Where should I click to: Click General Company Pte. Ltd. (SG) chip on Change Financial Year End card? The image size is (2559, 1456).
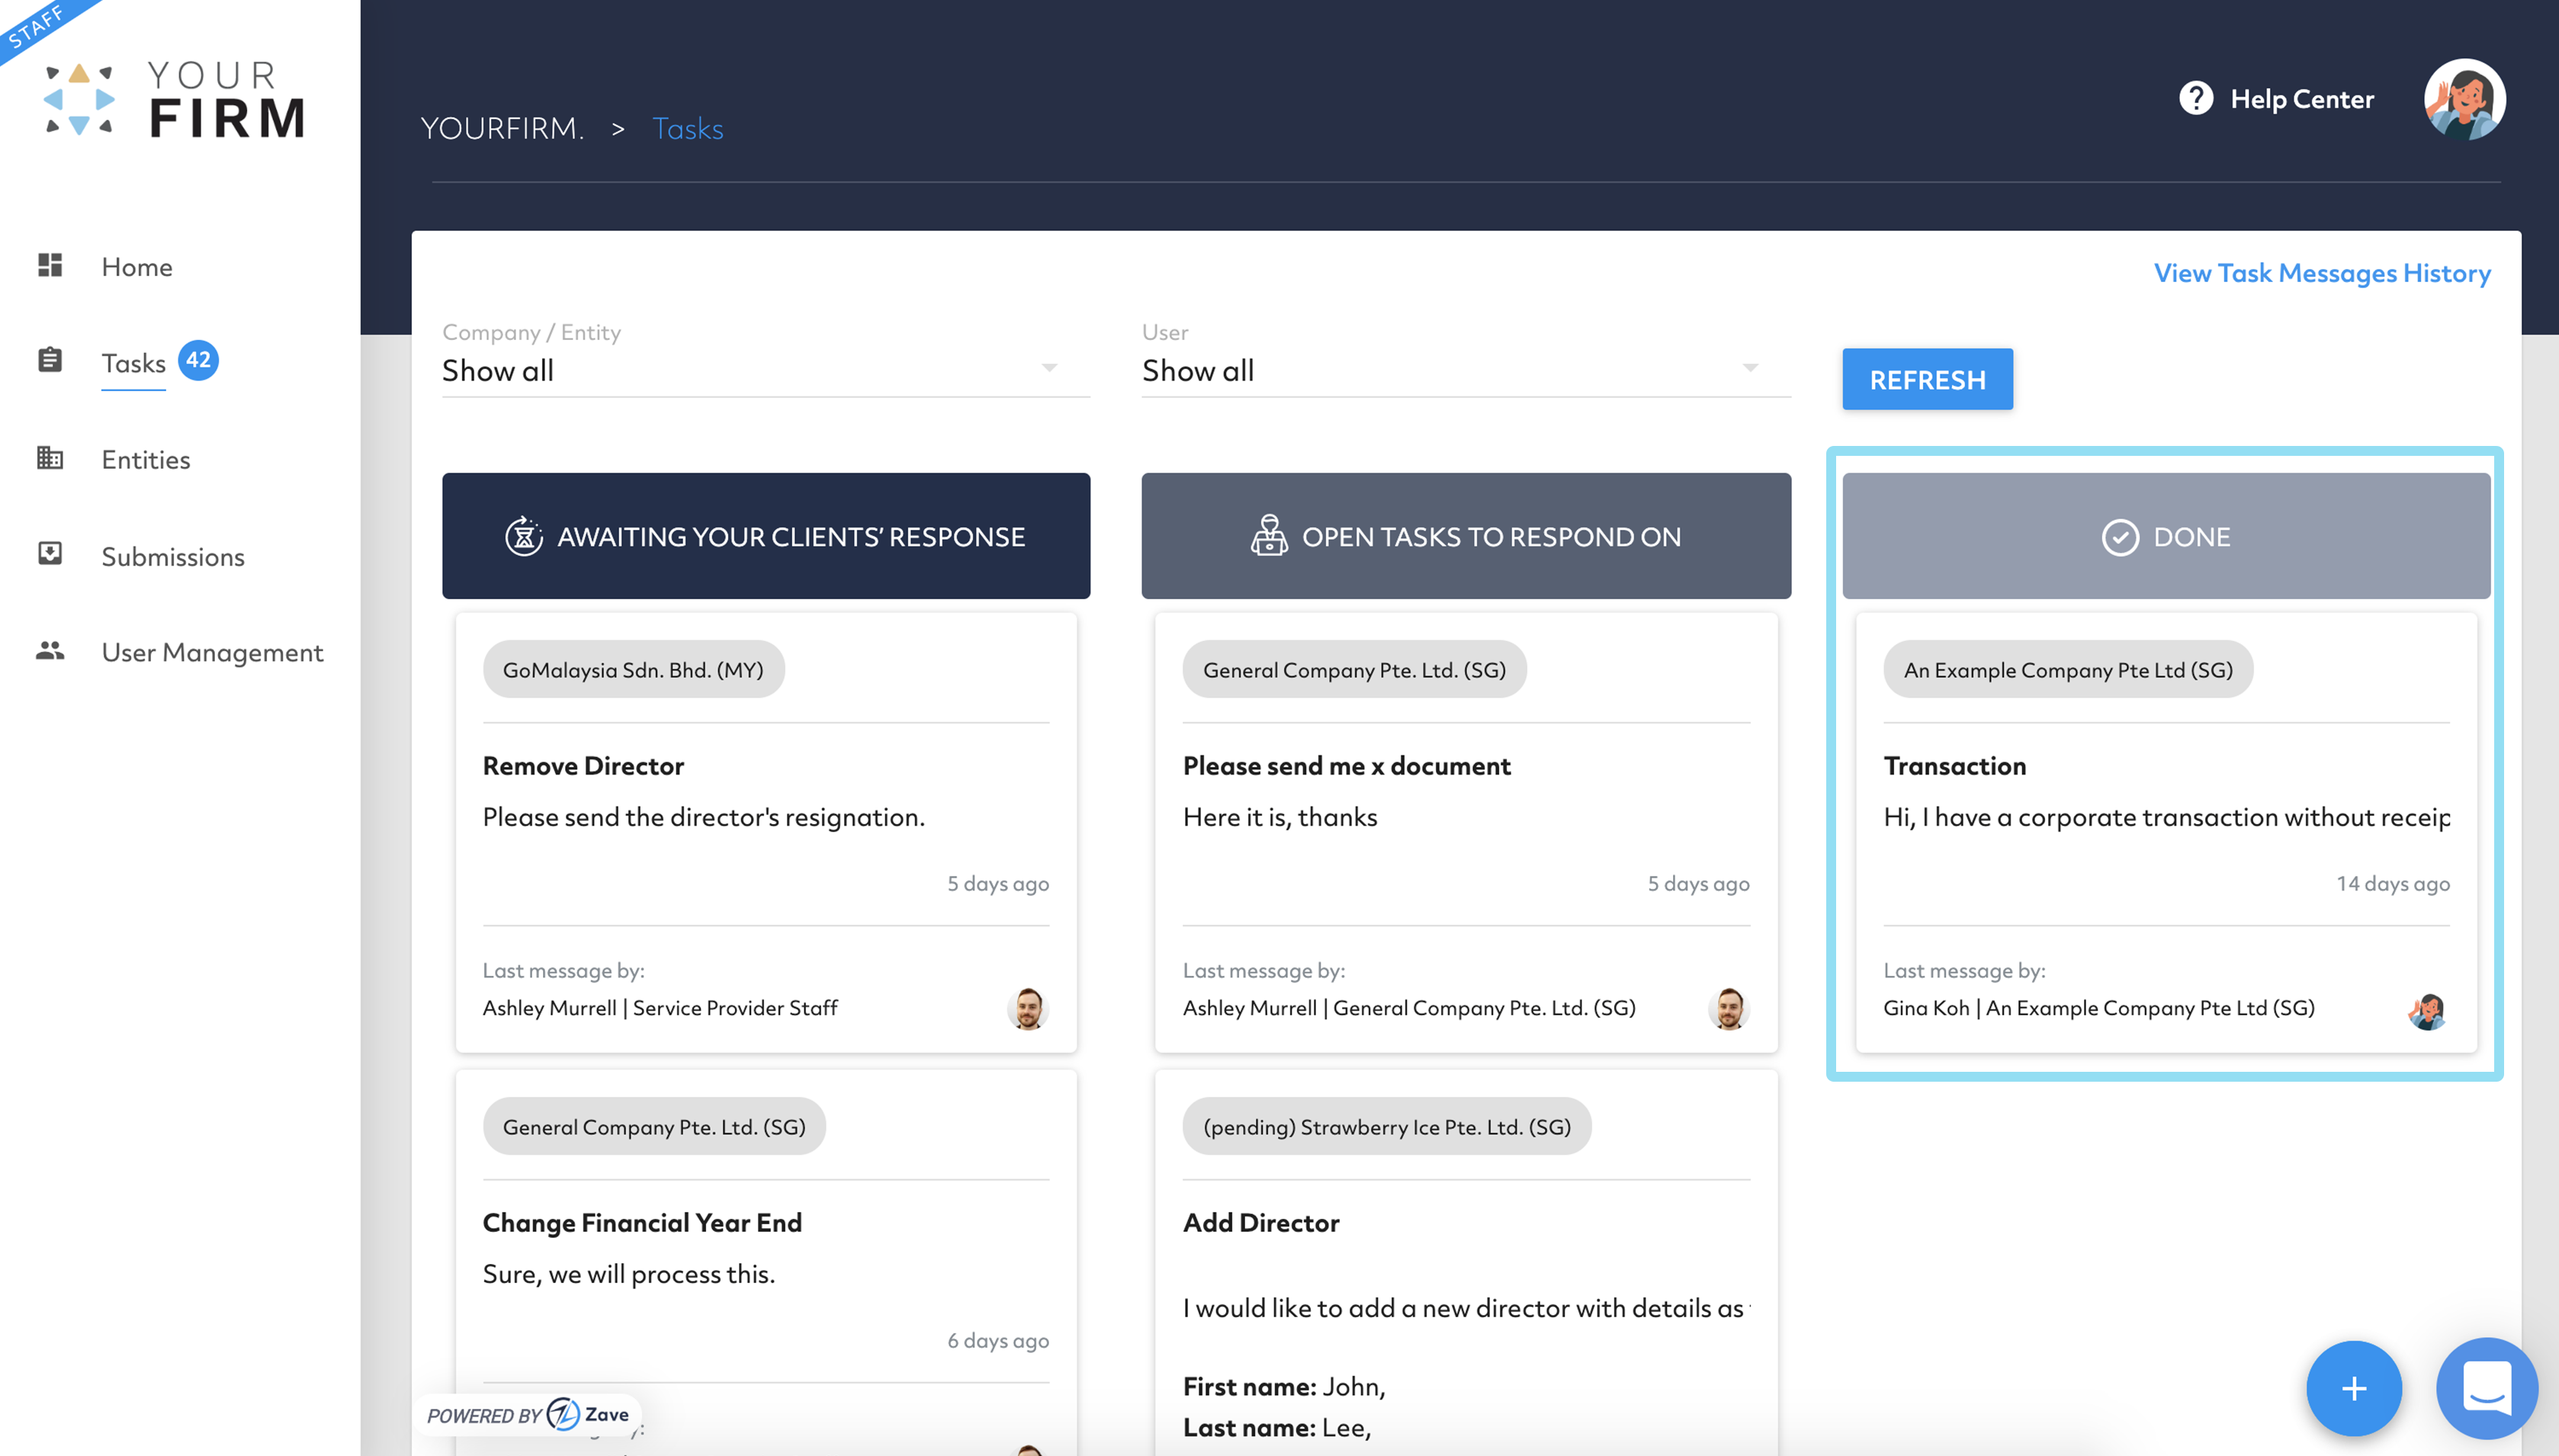654,1126
